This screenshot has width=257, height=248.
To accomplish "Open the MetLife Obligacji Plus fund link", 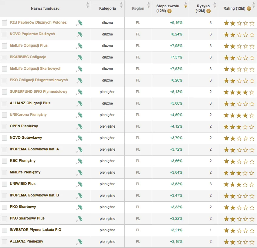I will [x=29, y=45].
